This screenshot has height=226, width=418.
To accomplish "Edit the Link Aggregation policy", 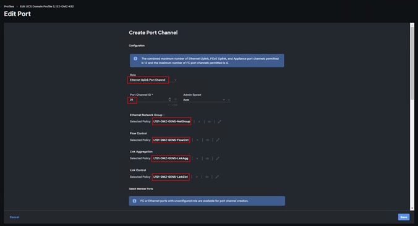I will click(218, 159).
